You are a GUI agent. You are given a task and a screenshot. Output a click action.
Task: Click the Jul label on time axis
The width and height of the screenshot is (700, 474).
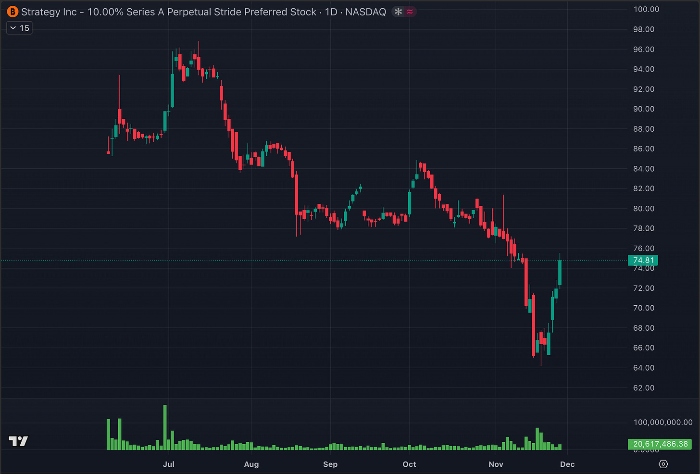click(x=169, y=464)
